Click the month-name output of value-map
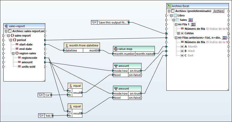 click(x=155, y=54)
